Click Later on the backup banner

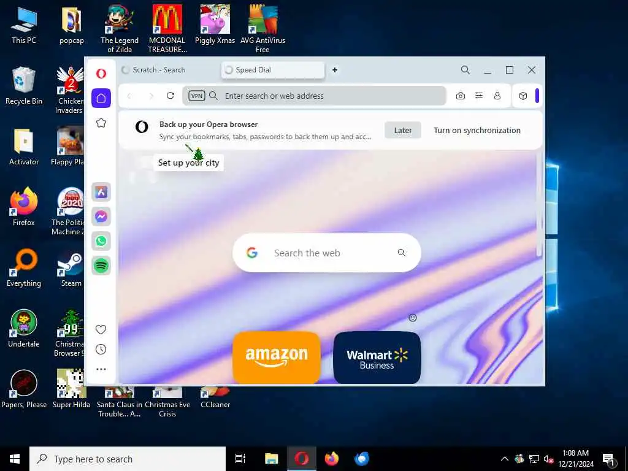[x=402, y=130]
